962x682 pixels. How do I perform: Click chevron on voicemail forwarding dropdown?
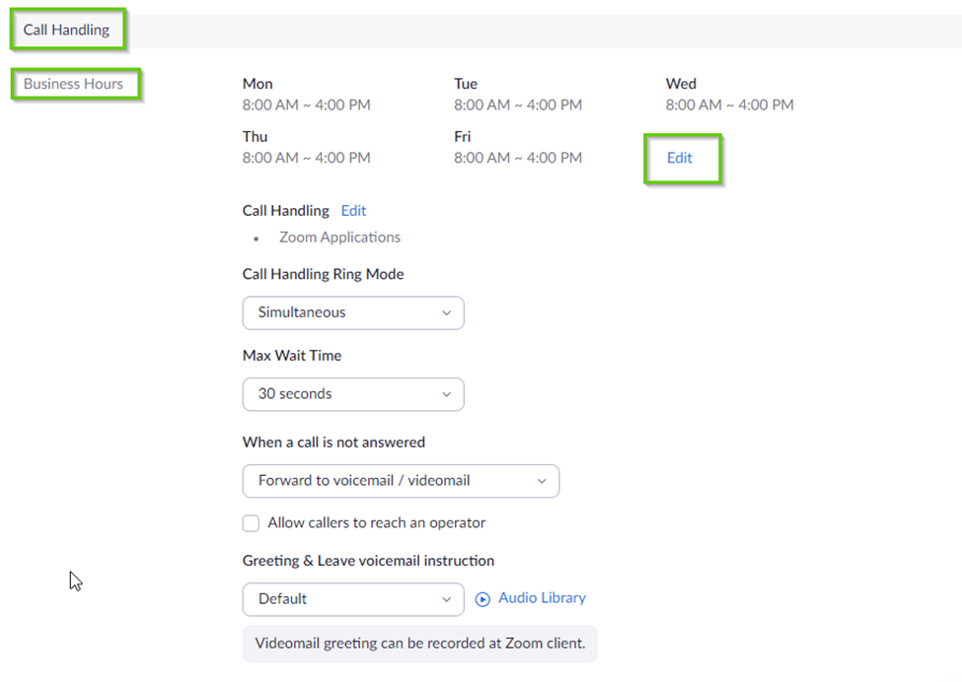[x=542, y=482]
